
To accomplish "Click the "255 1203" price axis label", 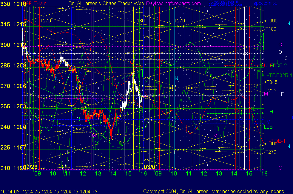I will [x=13, y=106].
